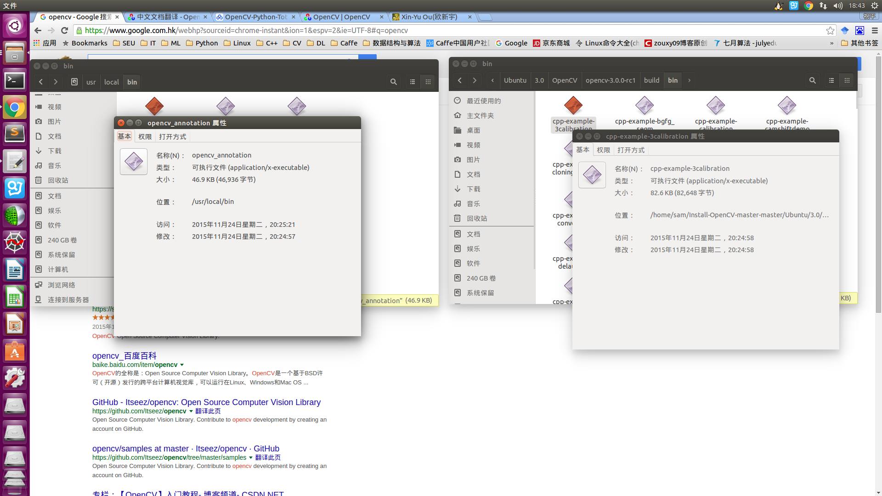Open the volume indicator in top panel
882x496 pixels.
[x=838, y=6]
